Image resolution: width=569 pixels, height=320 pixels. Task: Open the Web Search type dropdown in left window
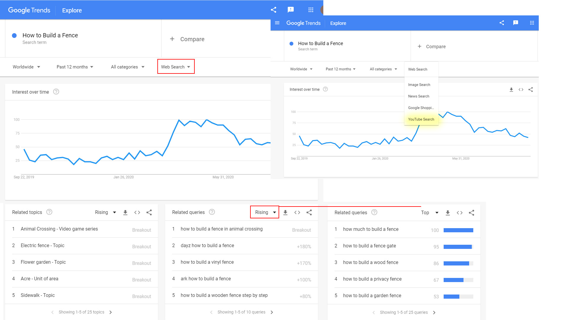[x=176, y=67]
